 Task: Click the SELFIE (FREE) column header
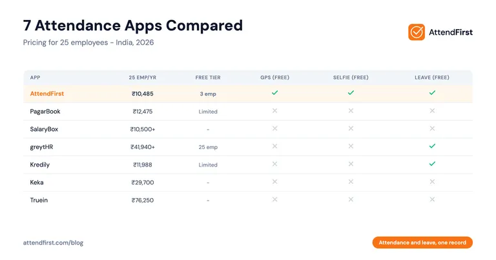pyautogui.click(x=351, y=77)
